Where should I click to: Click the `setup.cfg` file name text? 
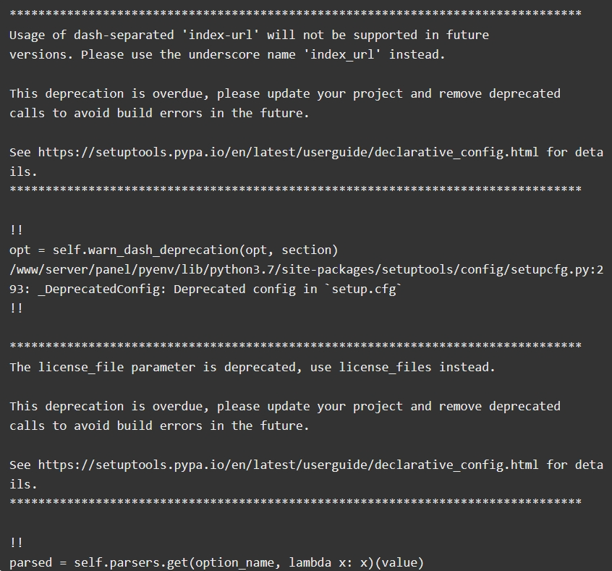pyautogui.click(x=363, y=289)
